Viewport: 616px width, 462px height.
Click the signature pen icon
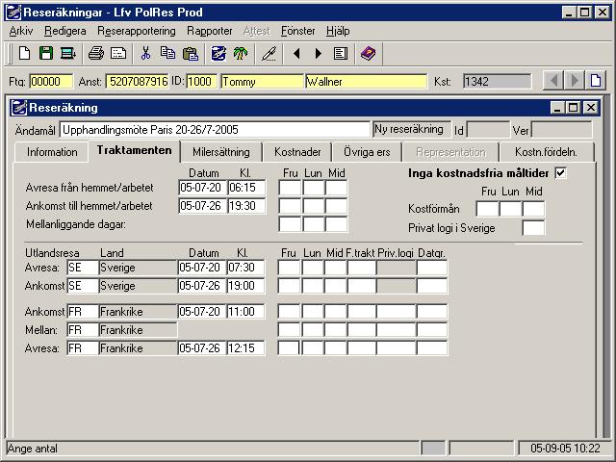(269, 54)
